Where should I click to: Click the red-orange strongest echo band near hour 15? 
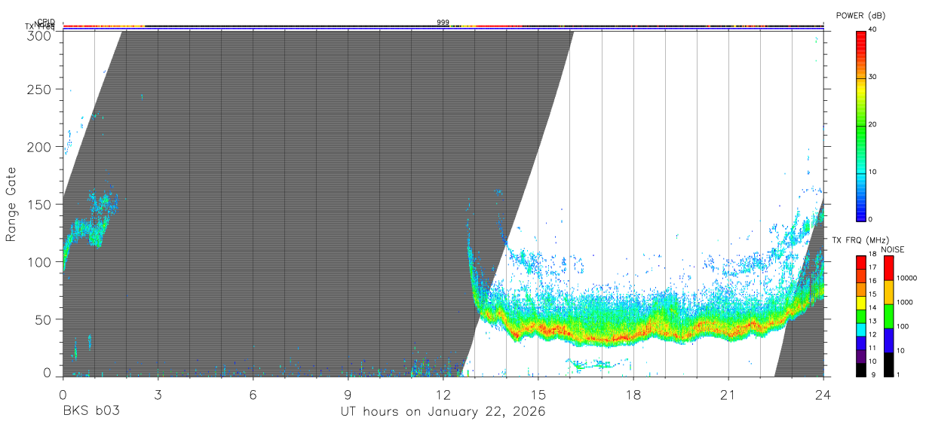[x=538, y=329]
